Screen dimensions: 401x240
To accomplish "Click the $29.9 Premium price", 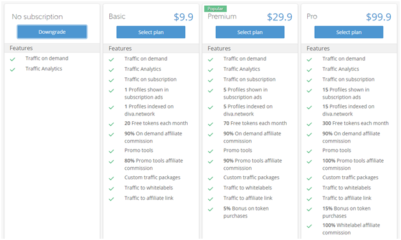I will point(280,17).
